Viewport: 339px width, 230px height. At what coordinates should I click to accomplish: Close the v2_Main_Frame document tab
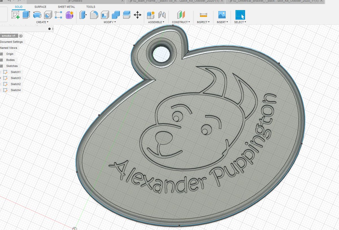222,1
